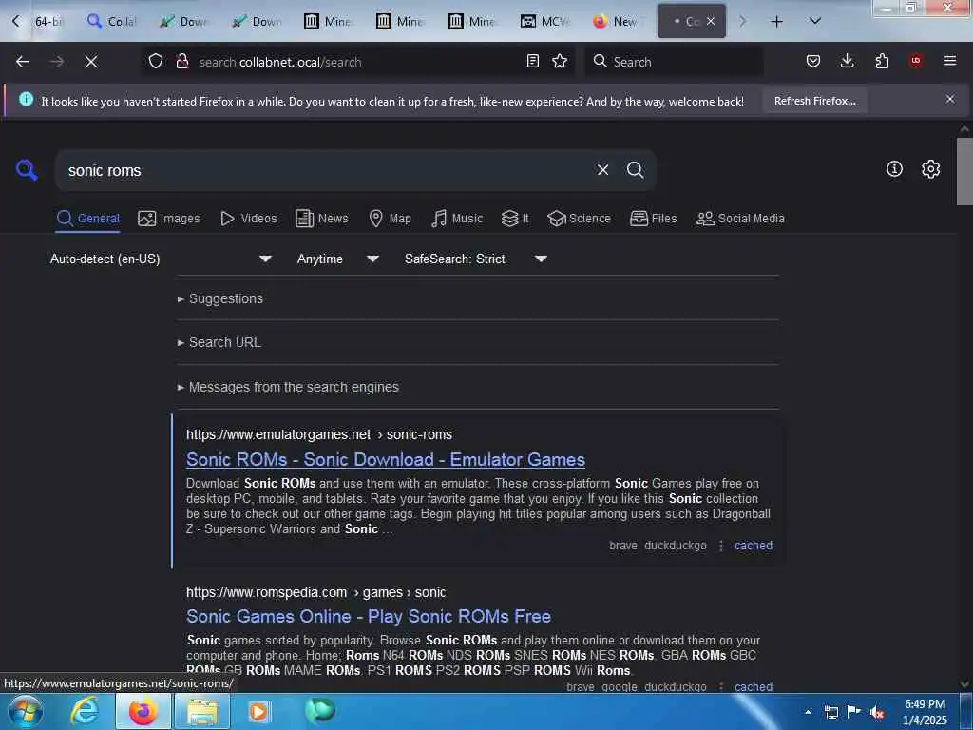
Task: Open the network tray icon
Action: 830,712
